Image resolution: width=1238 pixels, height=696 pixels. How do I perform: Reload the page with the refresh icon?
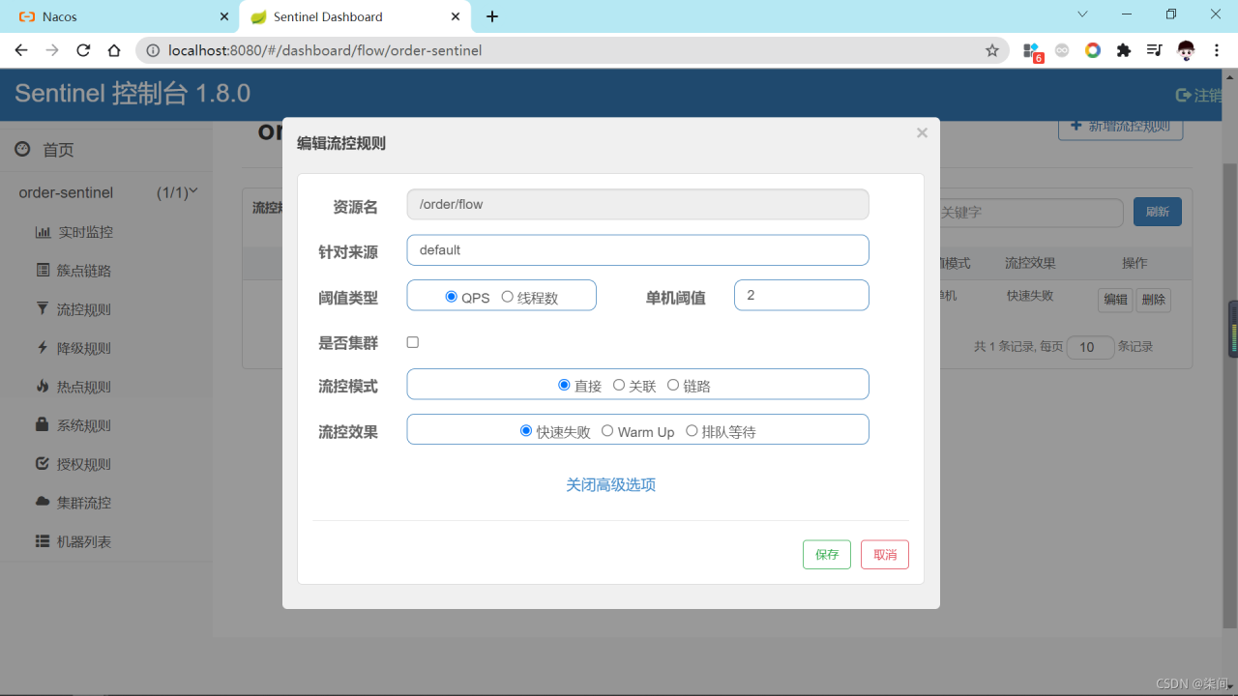tap(83, 50)
